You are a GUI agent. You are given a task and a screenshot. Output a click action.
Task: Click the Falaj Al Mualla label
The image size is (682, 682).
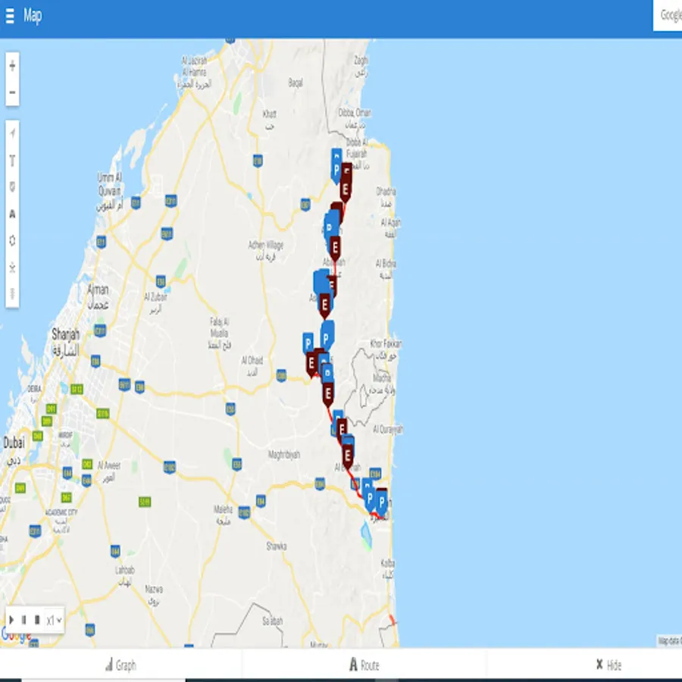[x=219, y=333]
